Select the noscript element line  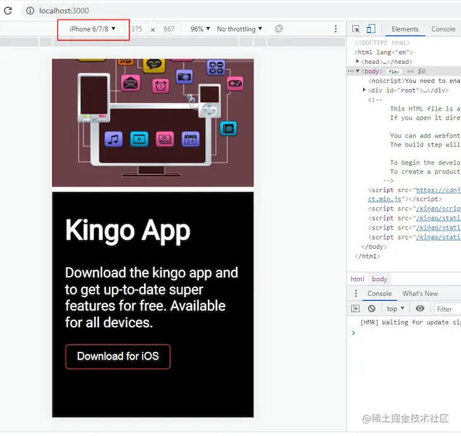click(414, 81)
